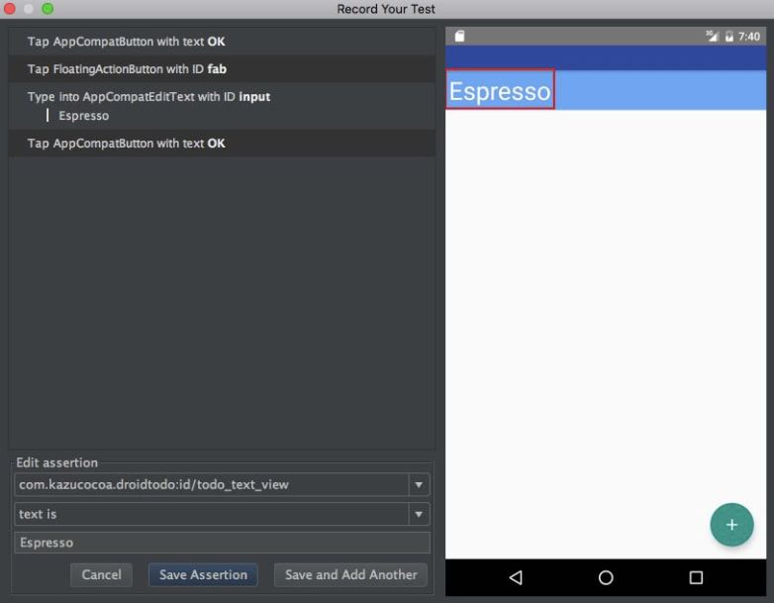Select the last 'Tap AppCompatButton with text OK' row
Viewport: 774px width, 603px height.
point(222,144)
